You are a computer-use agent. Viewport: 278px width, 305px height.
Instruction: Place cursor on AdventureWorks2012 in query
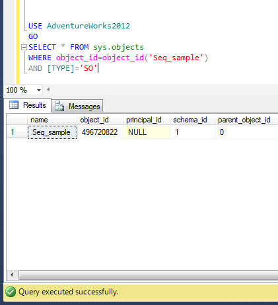point(88,26)
